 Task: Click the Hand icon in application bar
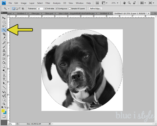coord(124,3)
